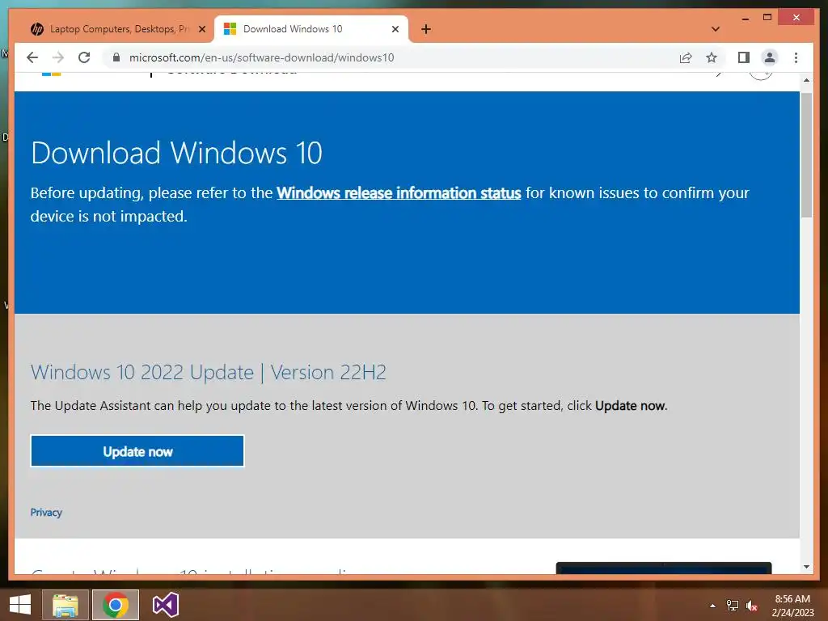Maximize the Chrome window
Screen dimensions: 828x621
click(x=767, y=18)
